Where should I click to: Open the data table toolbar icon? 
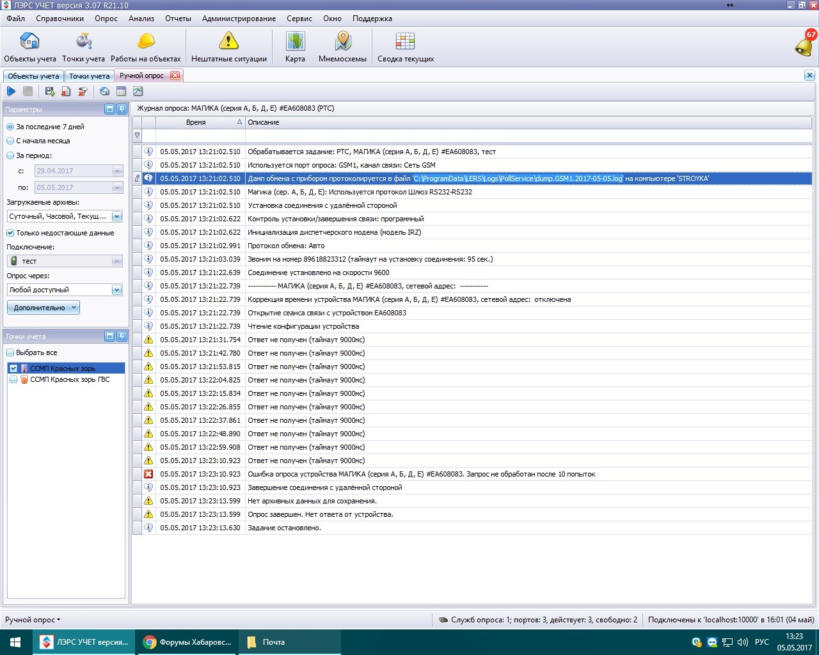coord(121,91)
